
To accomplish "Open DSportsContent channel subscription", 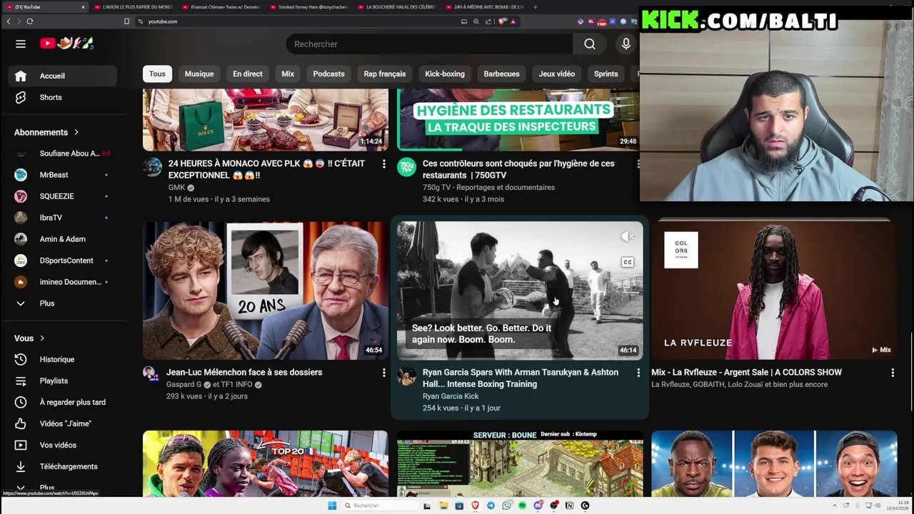I will click(63, 261).
